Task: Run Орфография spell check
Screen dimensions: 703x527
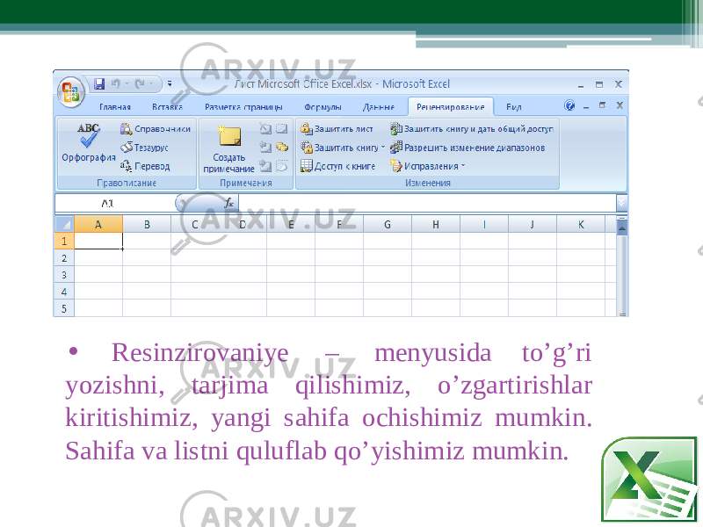Action: (x=89, y=142)
